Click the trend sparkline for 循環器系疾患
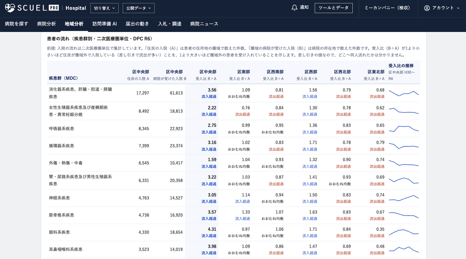The image size is (466, 259). [x=404, y=146]
